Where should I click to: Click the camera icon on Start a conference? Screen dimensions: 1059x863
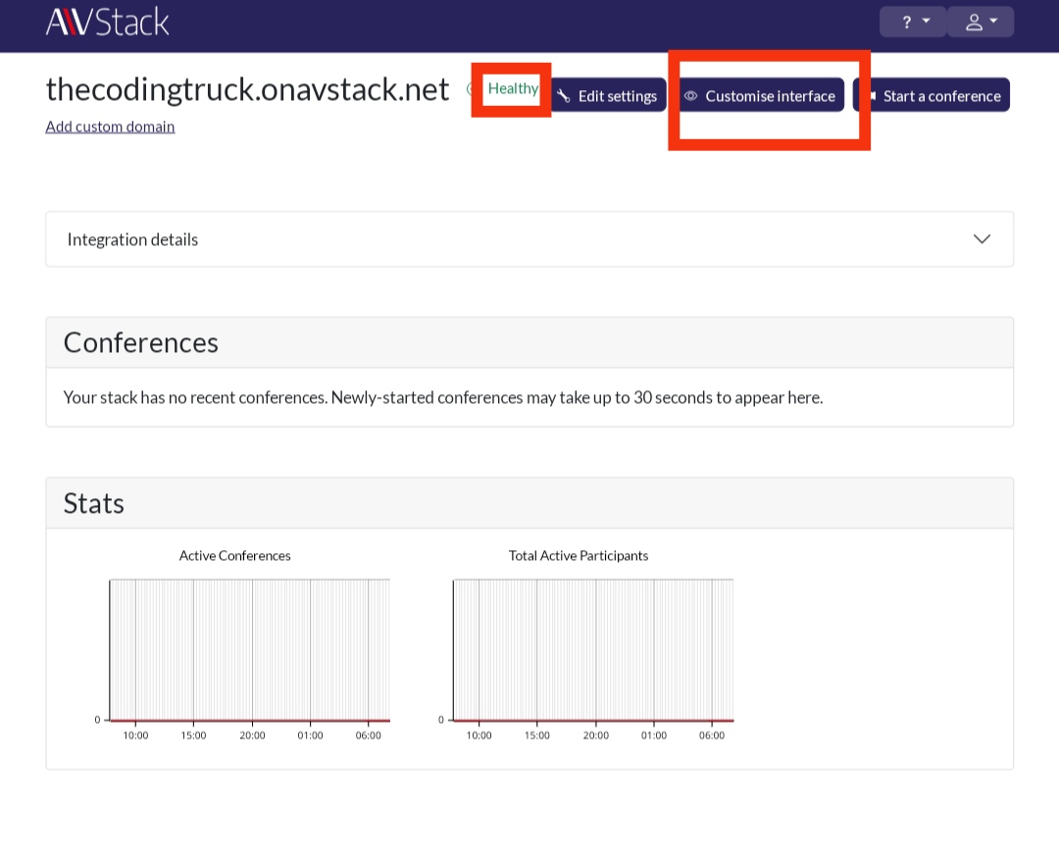[x=870, y=96]
